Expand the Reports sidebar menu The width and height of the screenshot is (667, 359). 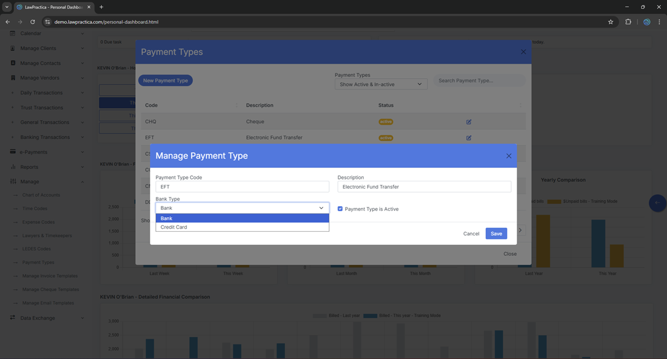click(29, 167)
